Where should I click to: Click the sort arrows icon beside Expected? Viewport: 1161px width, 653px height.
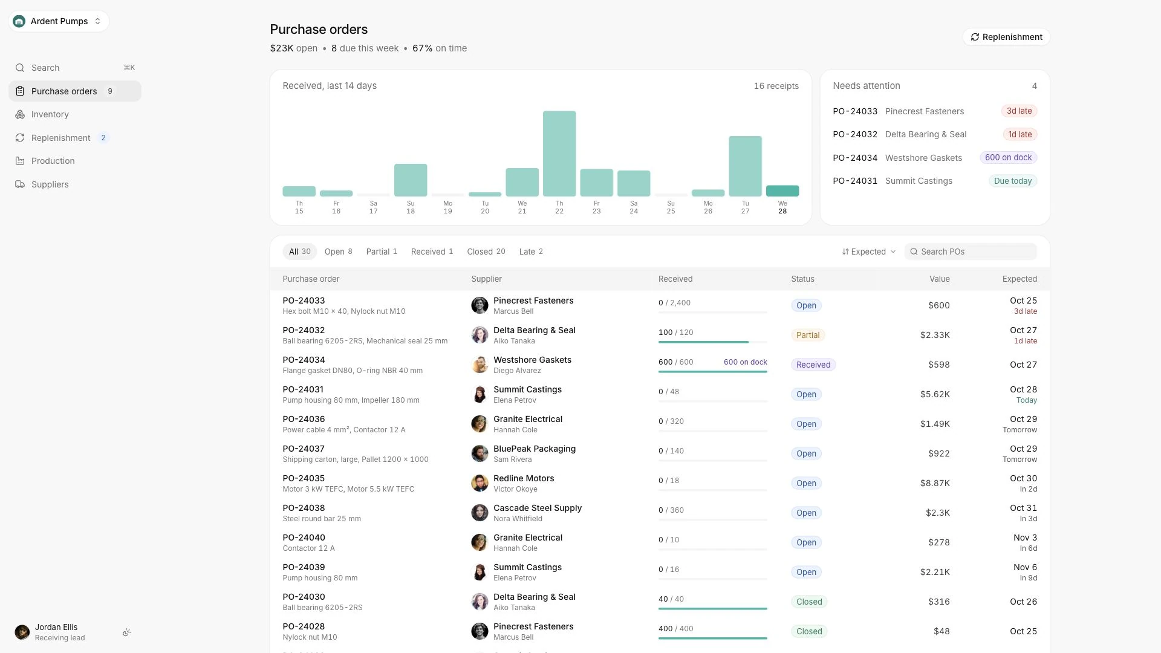[x=845, y=252]
